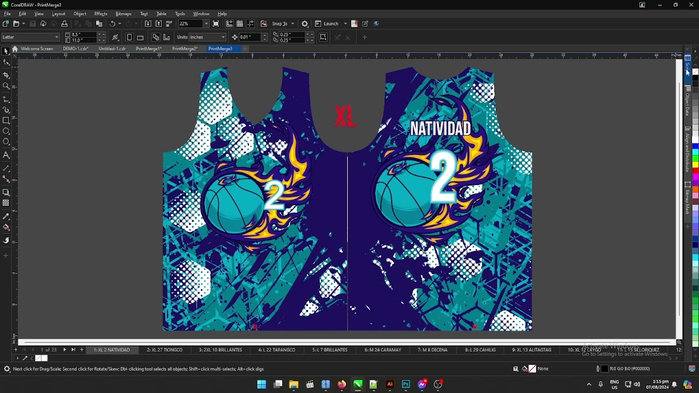The height and width of the screenshot is (393, 699).
Task: Select the Connector tool
Action: [x=6, y=178]
